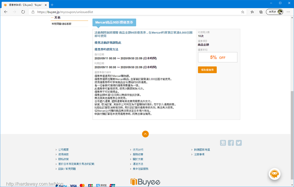This screenshot has height=187, width=294.
Task: Click the line 優惠券僅適用於Mercari購物網。
Action: pyautogui.click(x=113, y=76)
